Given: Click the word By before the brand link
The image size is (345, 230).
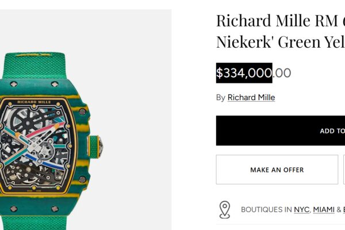Looking at the screenshot, I should click(x=220, y=97).
